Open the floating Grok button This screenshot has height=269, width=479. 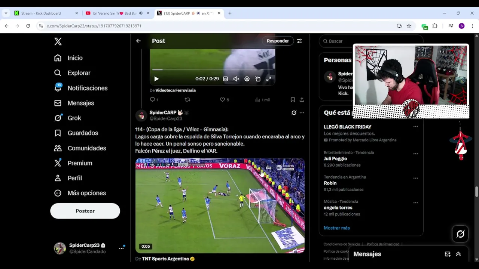460,234
